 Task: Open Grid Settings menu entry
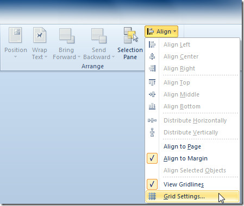[192, 196]
